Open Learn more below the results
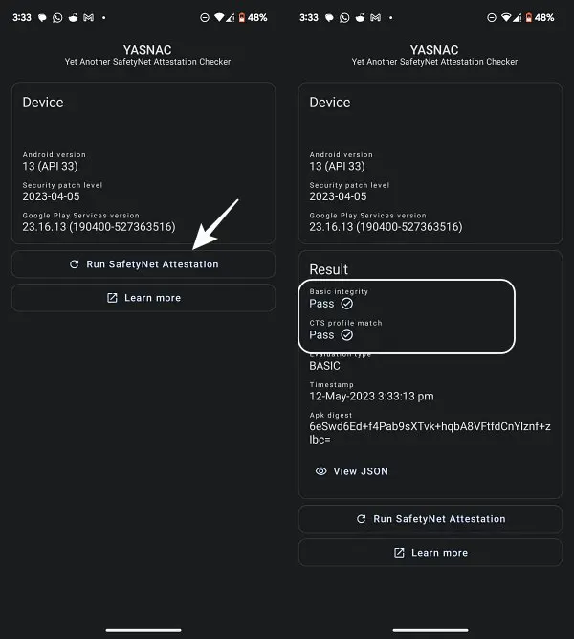574x639 pixels. point(430,553)
